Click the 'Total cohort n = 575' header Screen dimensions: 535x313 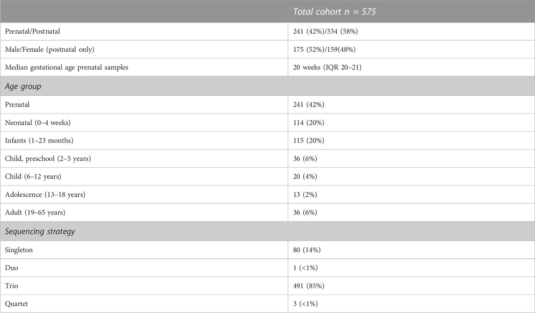pos(335,12)
